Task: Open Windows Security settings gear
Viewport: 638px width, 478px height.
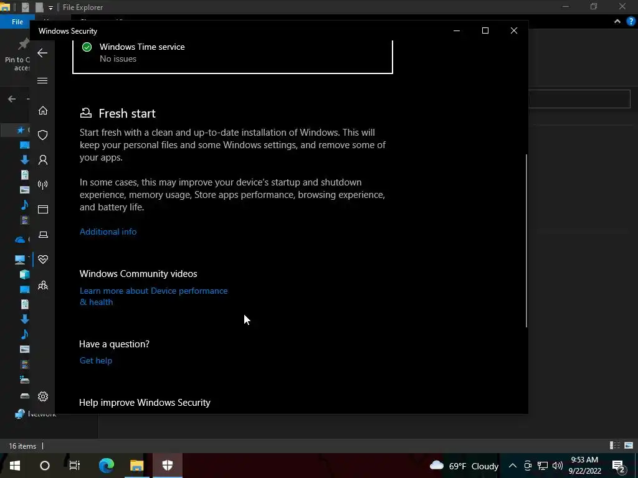Action: [x=43, y=396]
